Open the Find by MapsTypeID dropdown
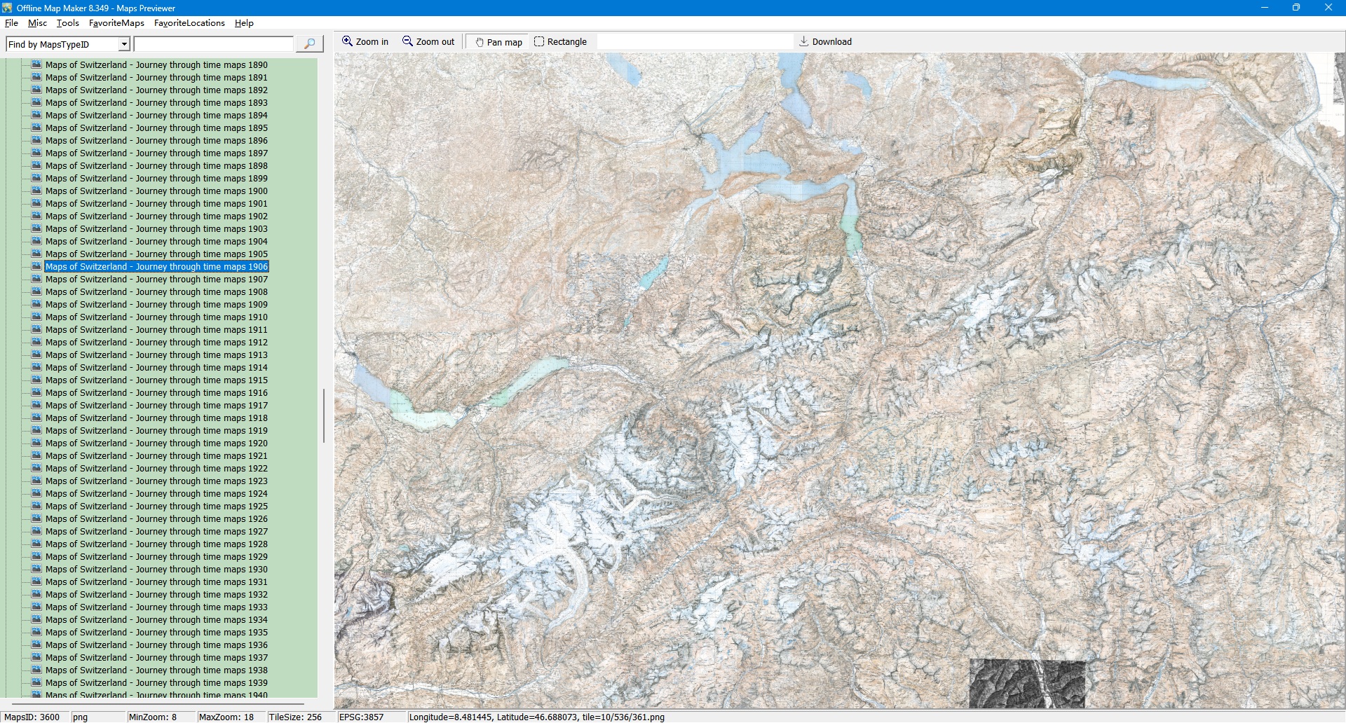The image size is (1346, 723). 124,44
